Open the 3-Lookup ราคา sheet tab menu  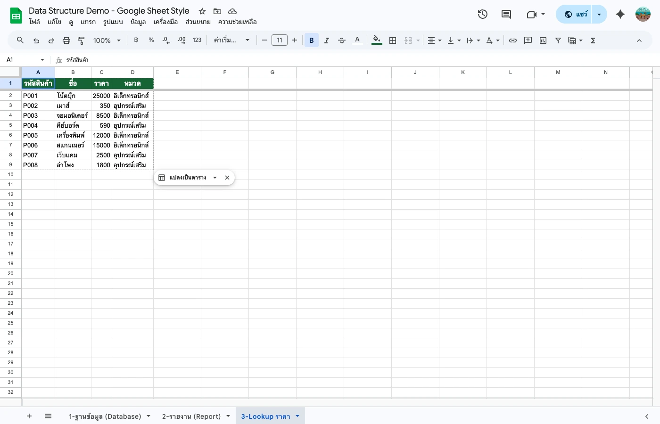[x=297, y=416]
